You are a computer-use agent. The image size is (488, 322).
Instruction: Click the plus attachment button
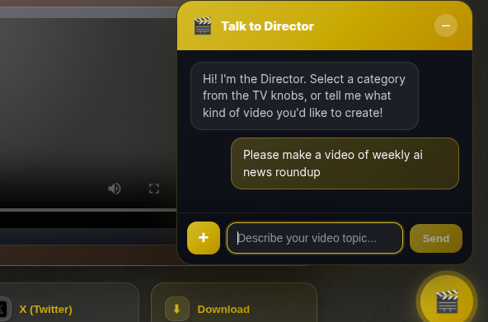coord(204,238)
